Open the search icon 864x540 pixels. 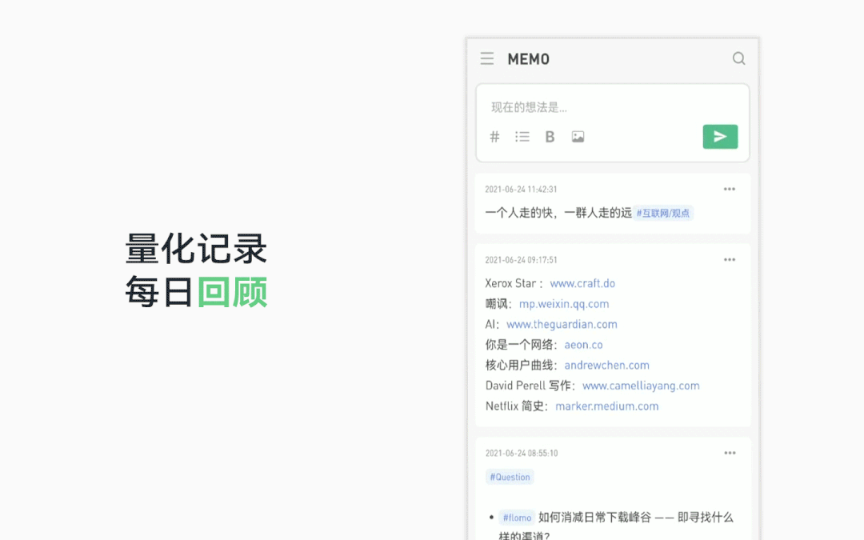(x=738, y=58)
